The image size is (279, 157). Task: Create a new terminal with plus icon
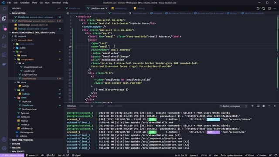tap(252, 106)
